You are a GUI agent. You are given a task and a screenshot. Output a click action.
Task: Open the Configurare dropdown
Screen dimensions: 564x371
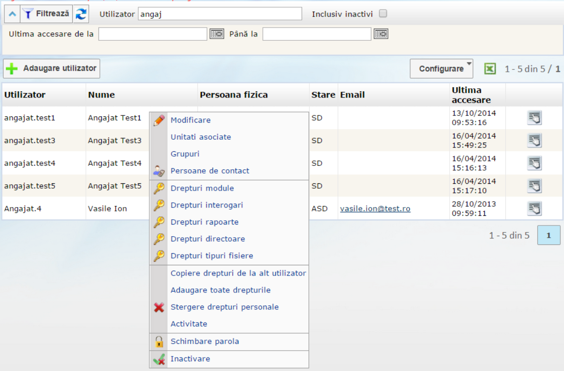(441, 69)
